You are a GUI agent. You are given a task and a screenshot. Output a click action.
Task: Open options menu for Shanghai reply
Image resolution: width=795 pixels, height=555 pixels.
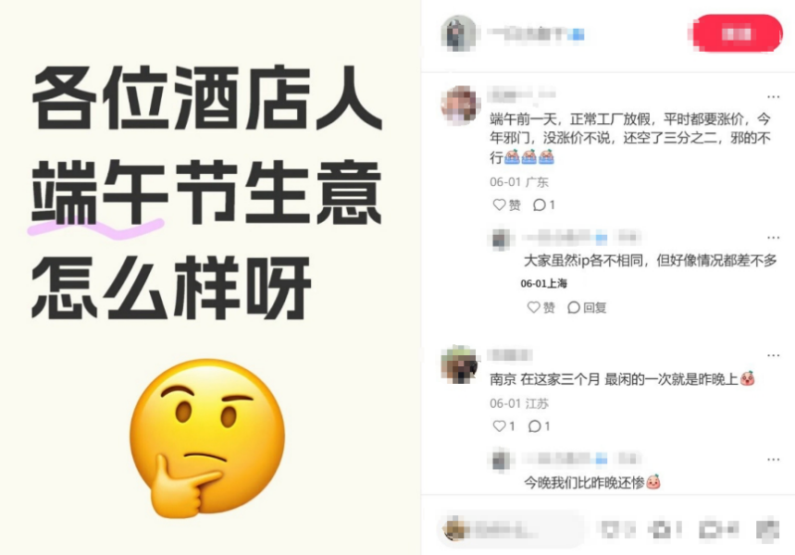point(773,237)
